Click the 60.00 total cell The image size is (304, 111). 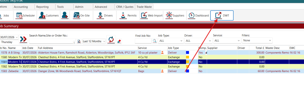(257, 71)
